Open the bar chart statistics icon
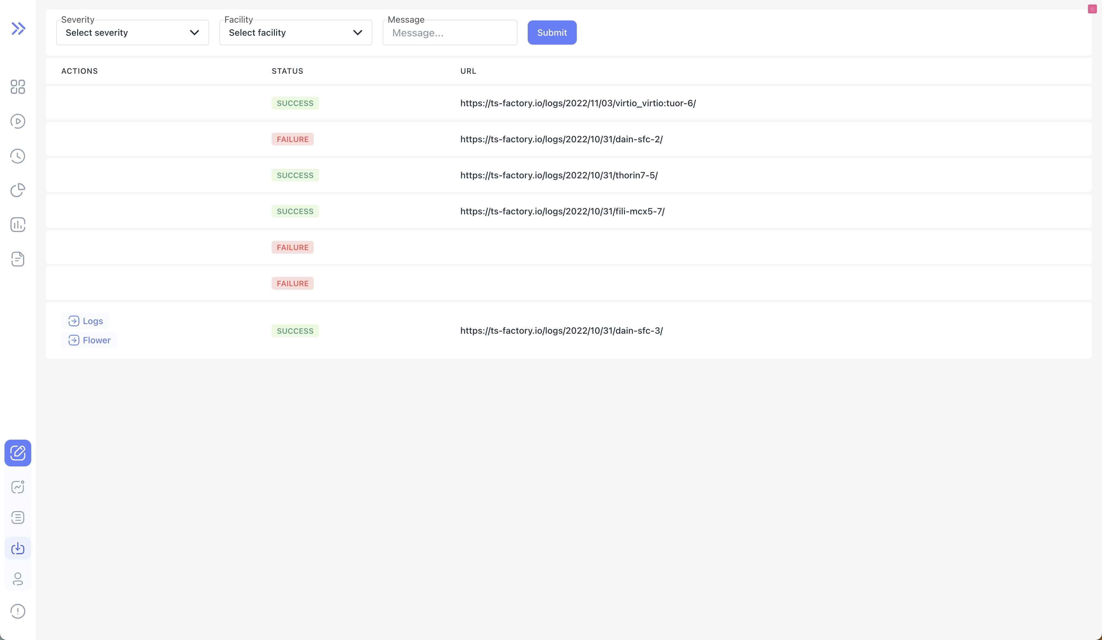Viewport: 1102px width, 640px height. point(18,224)
